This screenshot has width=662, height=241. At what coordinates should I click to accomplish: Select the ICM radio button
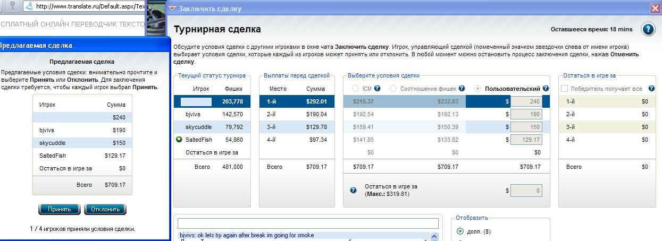[x=355, y=89]
